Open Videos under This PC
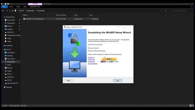195x110 pixels. tap(9, 71)
